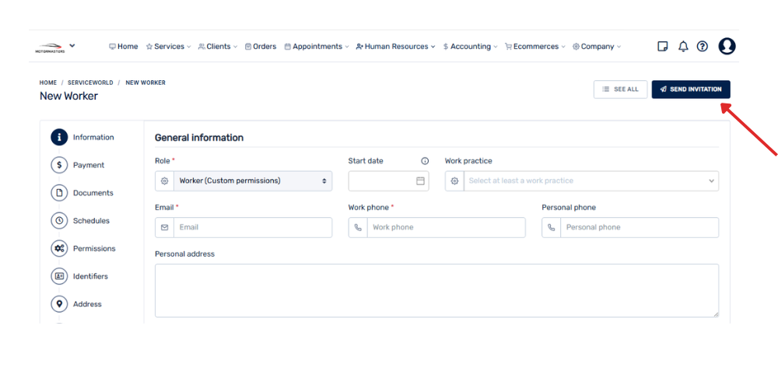Open the Documents file icon in sidebar

(x=59, y=193)
